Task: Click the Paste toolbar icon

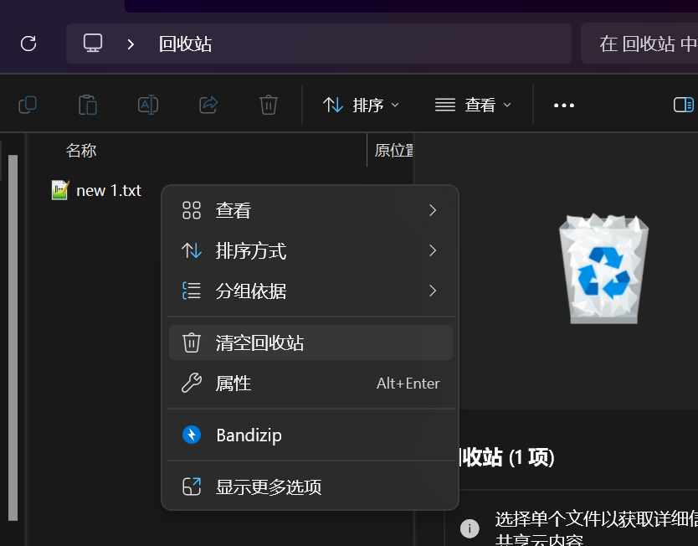Action: coord(88,106)
